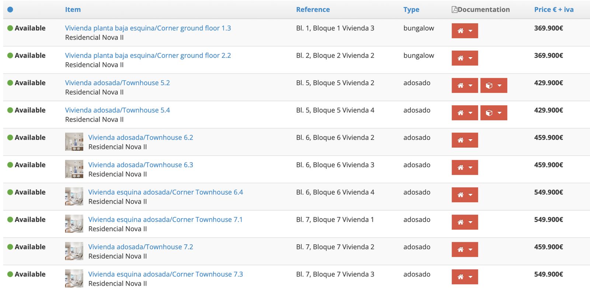
Task: Sort table by Reference column header
Action: [313, 10]
